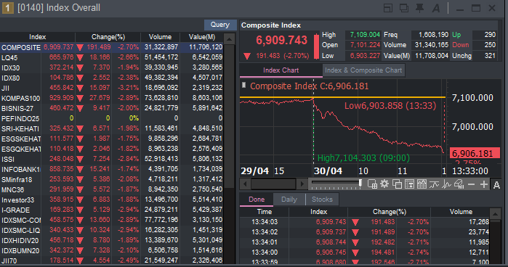
Task: Click the font size A icon in title bar
Action: pyautogui.click(x=436, y=8)
